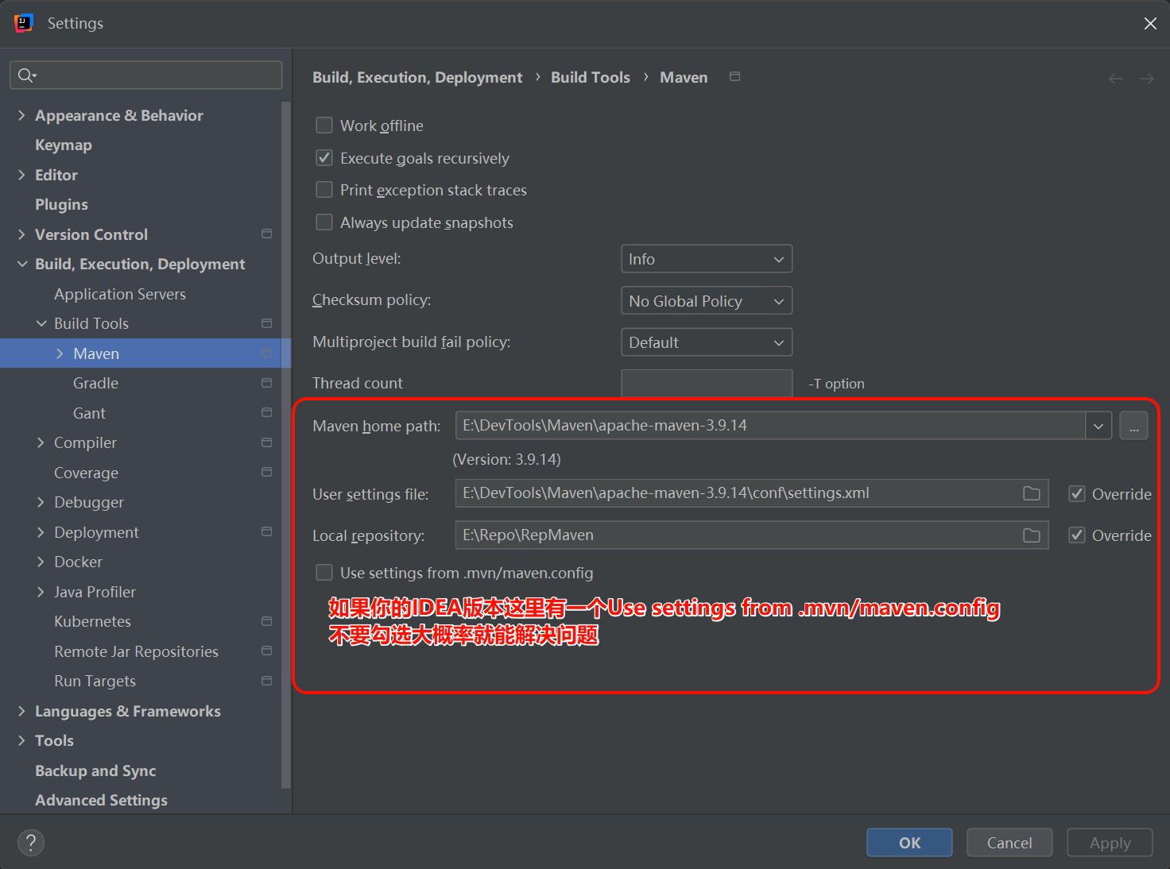Open Multiproject build fail policy dropdown
1170x869 pixels.
point(707,342)
